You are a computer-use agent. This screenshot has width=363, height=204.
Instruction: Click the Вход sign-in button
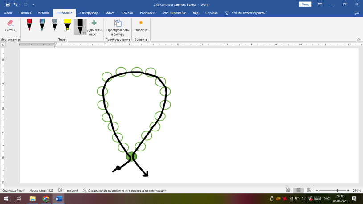(305, 4)
